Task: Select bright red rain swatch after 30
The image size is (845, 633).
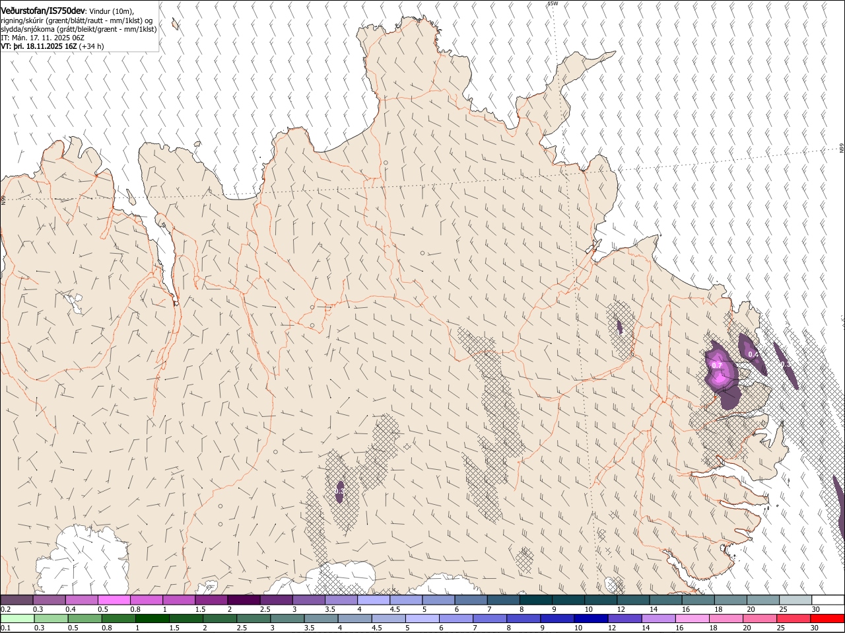Action: 828,618
